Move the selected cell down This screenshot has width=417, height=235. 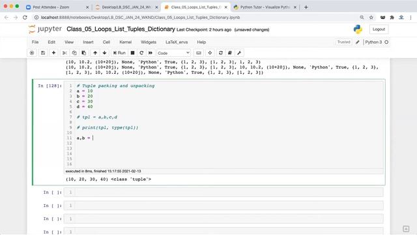pos(104,53)
